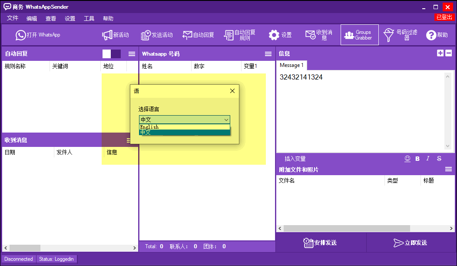Click attachments scrollbar right arrow

pos(451,228)
